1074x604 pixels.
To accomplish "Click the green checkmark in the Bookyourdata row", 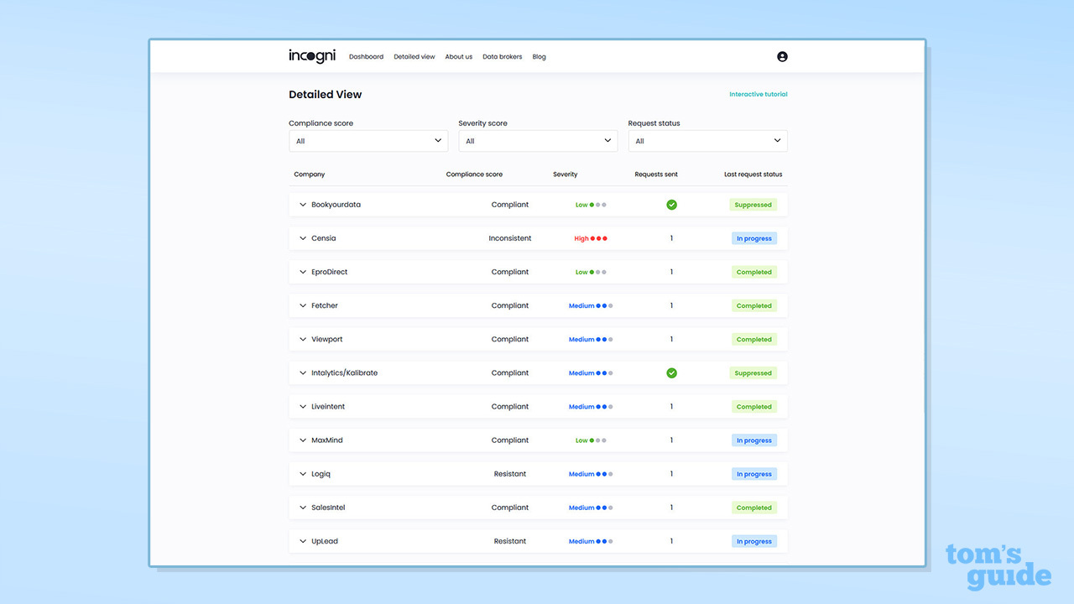I will pyautogui.click(x=671, y=205).
